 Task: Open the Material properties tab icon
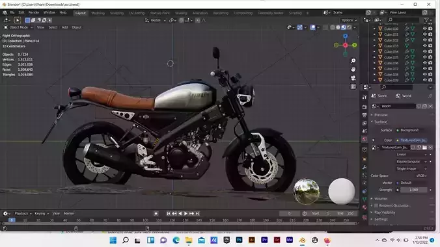point(364,207)
